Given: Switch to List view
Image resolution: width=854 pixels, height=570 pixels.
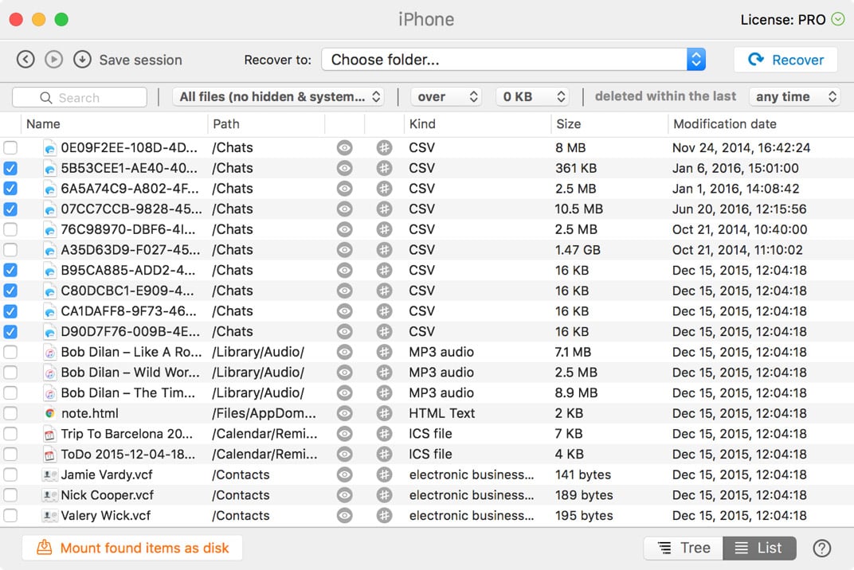Looking at the screenshot, I should 759,548.
